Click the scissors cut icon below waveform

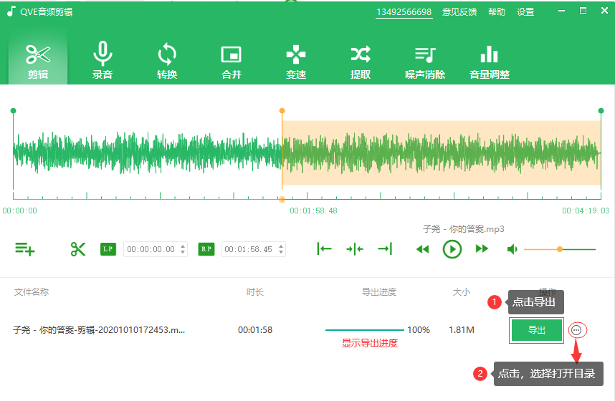tap(78, 249)
